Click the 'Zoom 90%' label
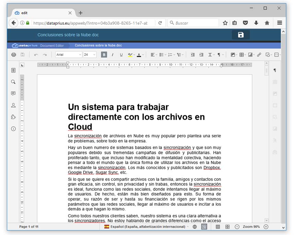This screenshot has width=295, height=235. (251, 226)
